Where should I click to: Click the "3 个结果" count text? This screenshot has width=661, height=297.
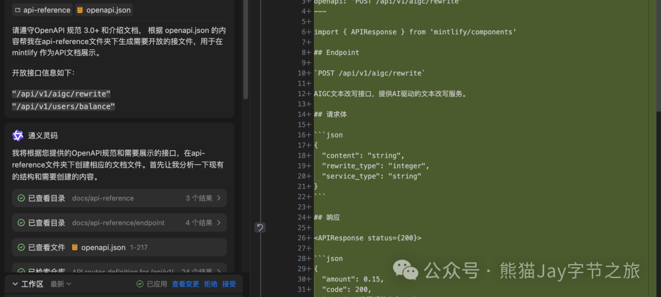click(x=199, y=198)
